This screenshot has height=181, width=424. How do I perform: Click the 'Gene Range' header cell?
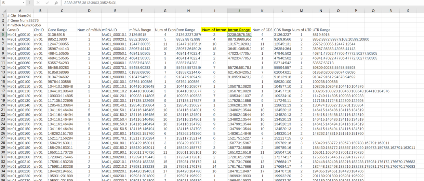tap(62, 30)
